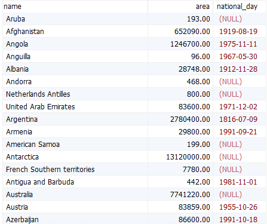Click area value 193.00
The height and width of the screenshot is (224, 267).
pos(198,19)
